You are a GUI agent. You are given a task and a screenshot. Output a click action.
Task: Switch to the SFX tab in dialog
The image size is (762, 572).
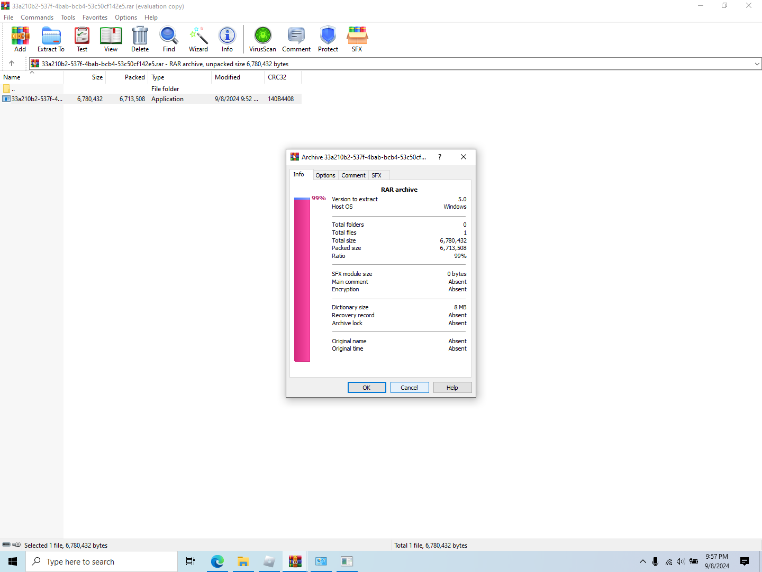pyautogui.click(x=376, y=175)
